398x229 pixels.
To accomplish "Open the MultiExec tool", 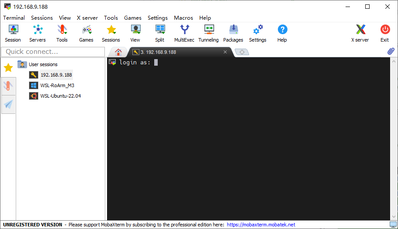I will click(x=184, y=33).
